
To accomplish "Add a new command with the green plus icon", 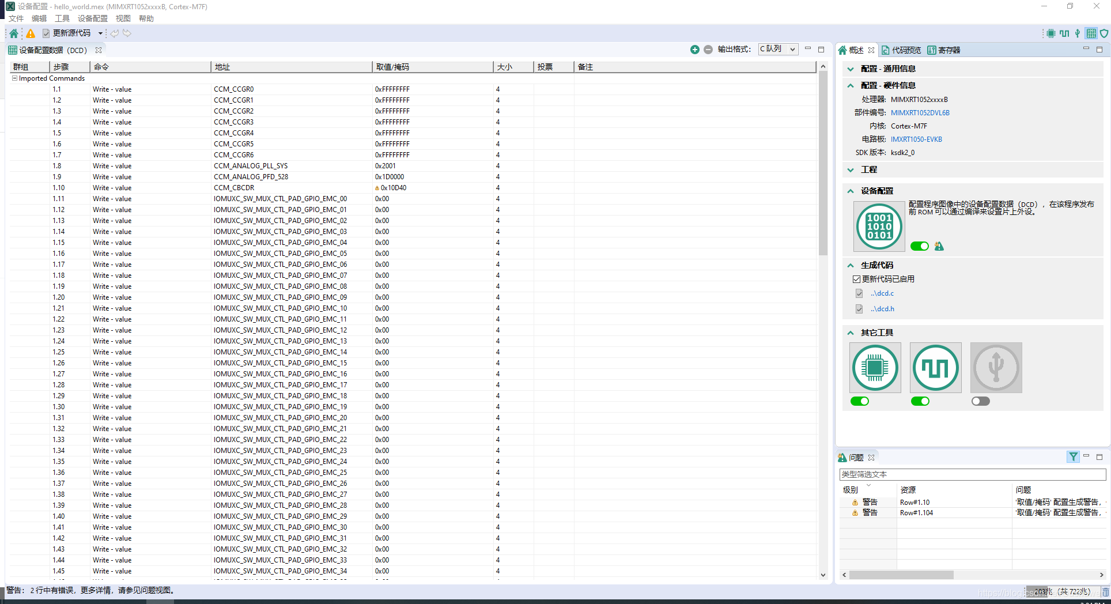I will tap(695, 50).
